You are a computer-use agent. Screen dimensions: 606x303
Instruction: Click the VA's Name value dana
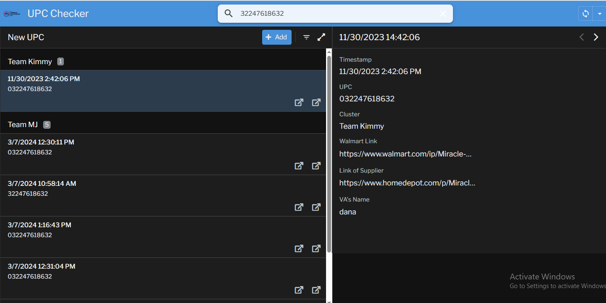click(x=348, y=212)
